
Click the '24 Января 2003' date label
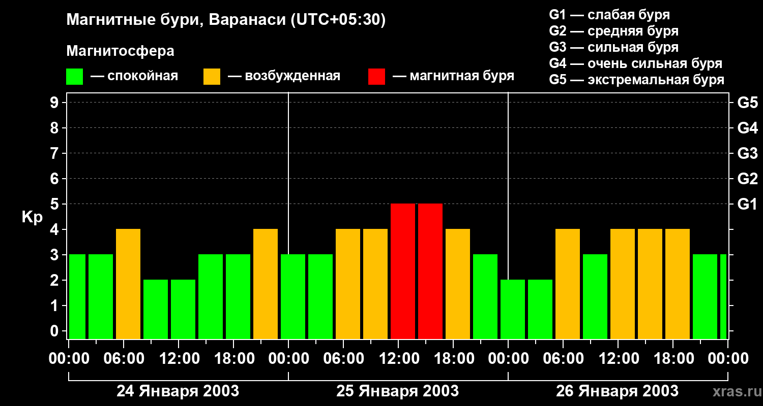pos(178,391)
